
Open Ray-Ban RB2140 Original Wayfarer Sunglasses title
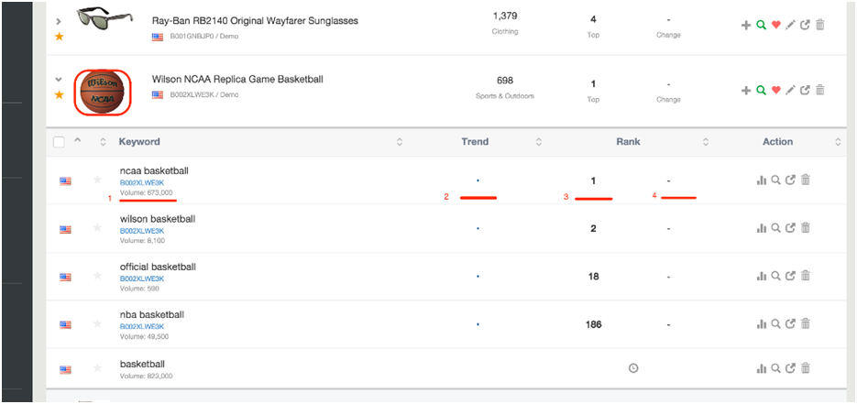click(255, 21)
